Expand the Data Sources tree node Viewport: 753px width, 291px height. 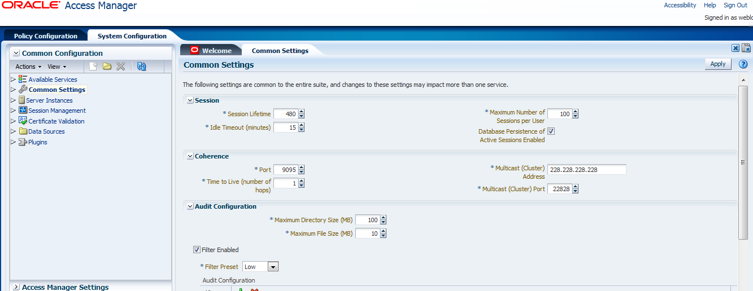13,131
